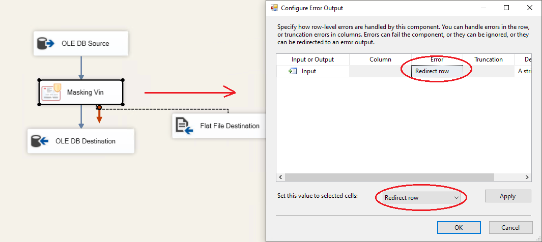Screen dimensions: 542x242
Task: Click the horizontal scrollbar left arrow
Action: [x=280, y=177]
